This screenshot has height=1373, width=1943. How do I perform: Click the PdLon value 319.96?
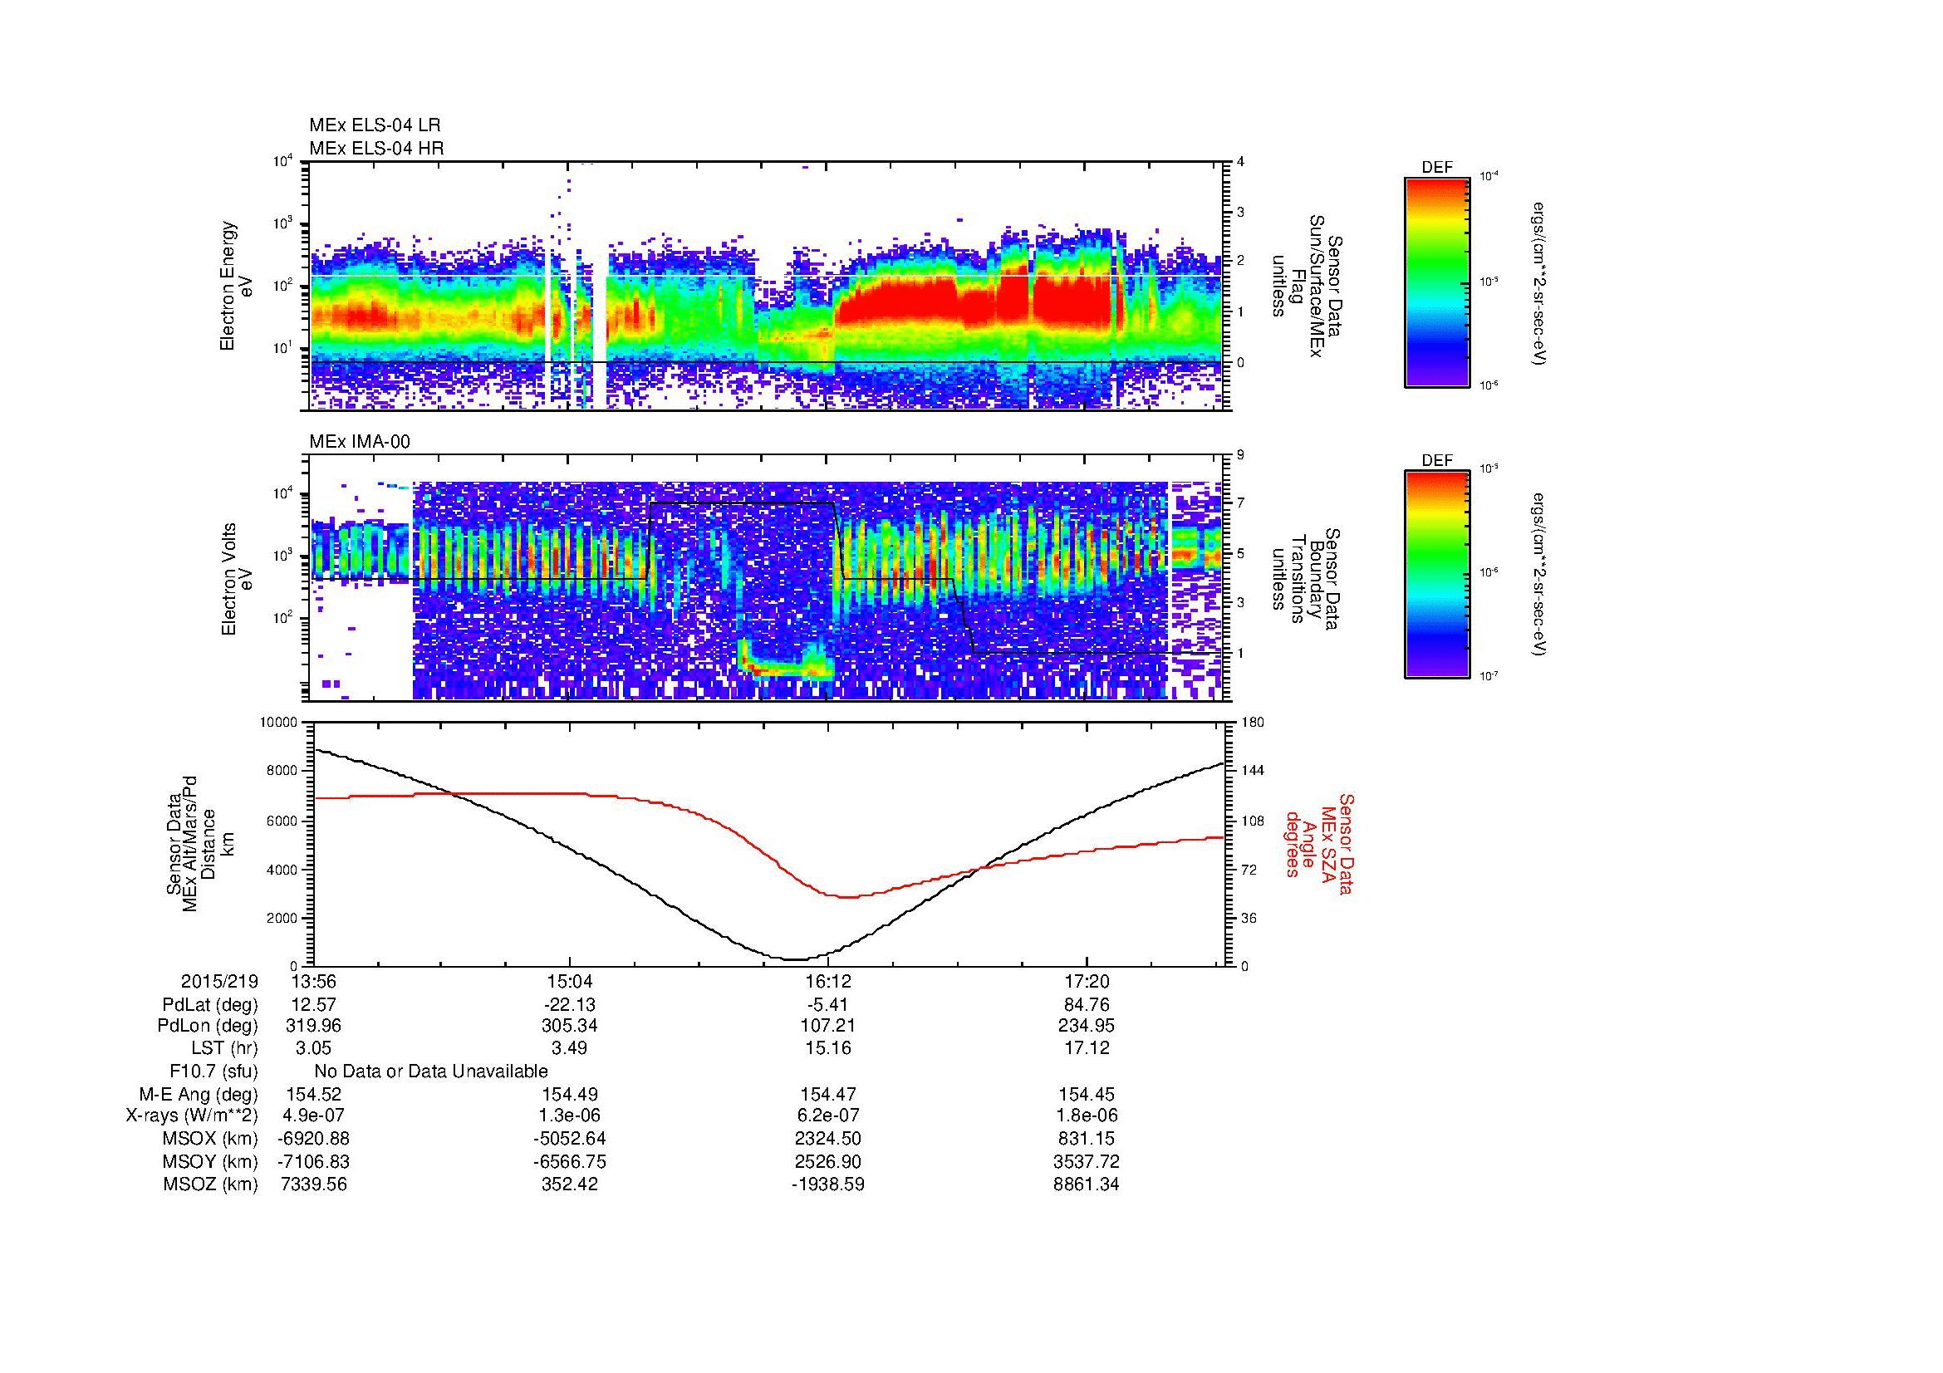(314, 1026)
